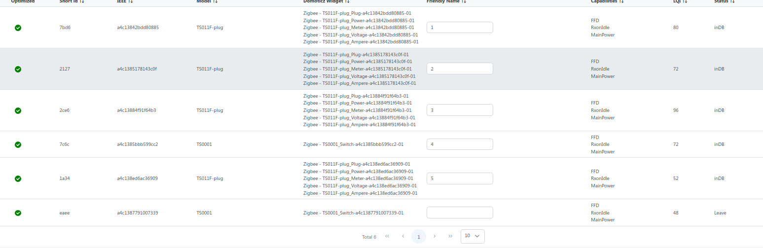Select IEEE address a4c13884f91f64b3
763x250 pixels.
click(x=137, y=110)
